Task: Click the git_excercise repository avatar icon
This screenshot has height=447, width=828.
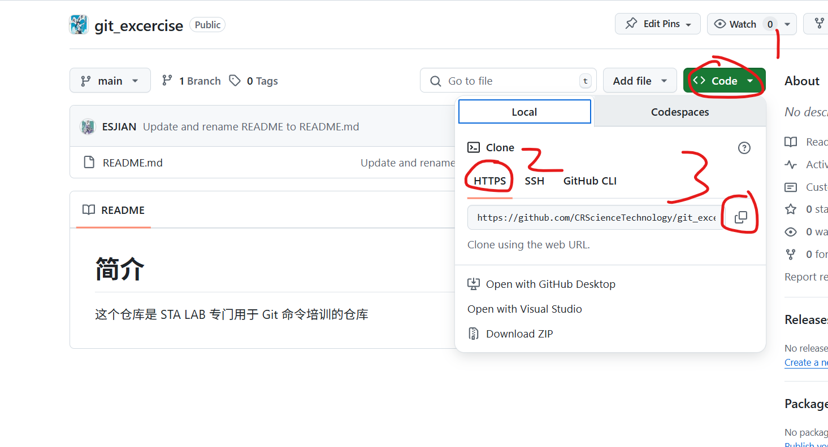Action: 79,25
